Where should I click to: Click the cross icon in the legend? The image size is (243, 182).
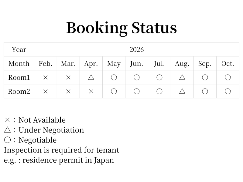coord(8,120)
